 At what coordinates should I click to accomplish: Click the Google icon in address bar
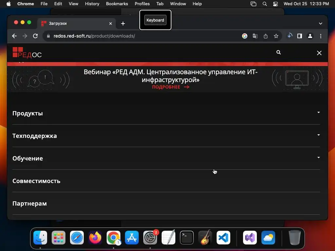click(245, 36)
